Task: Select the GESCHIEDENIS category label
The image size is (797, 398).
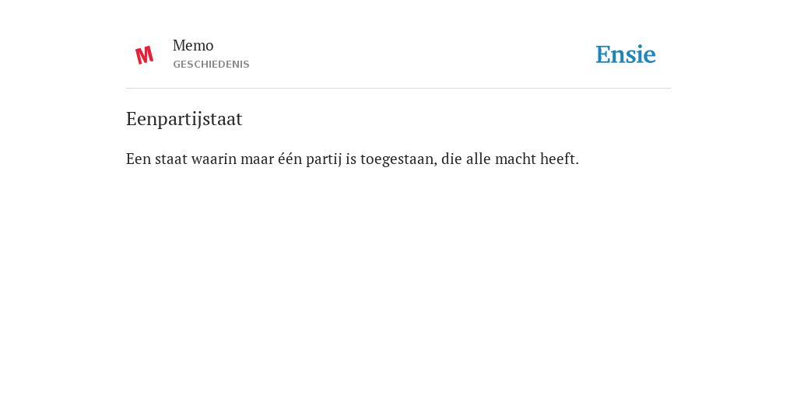Action: 211,65
